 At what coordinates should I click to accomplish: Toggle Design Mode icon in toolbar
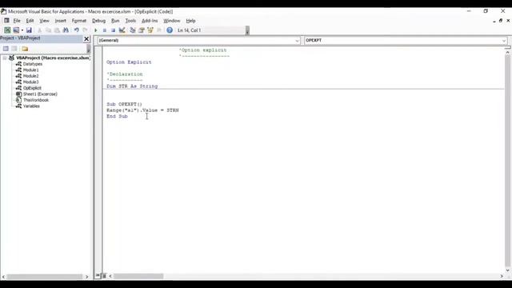pos(122,30)
